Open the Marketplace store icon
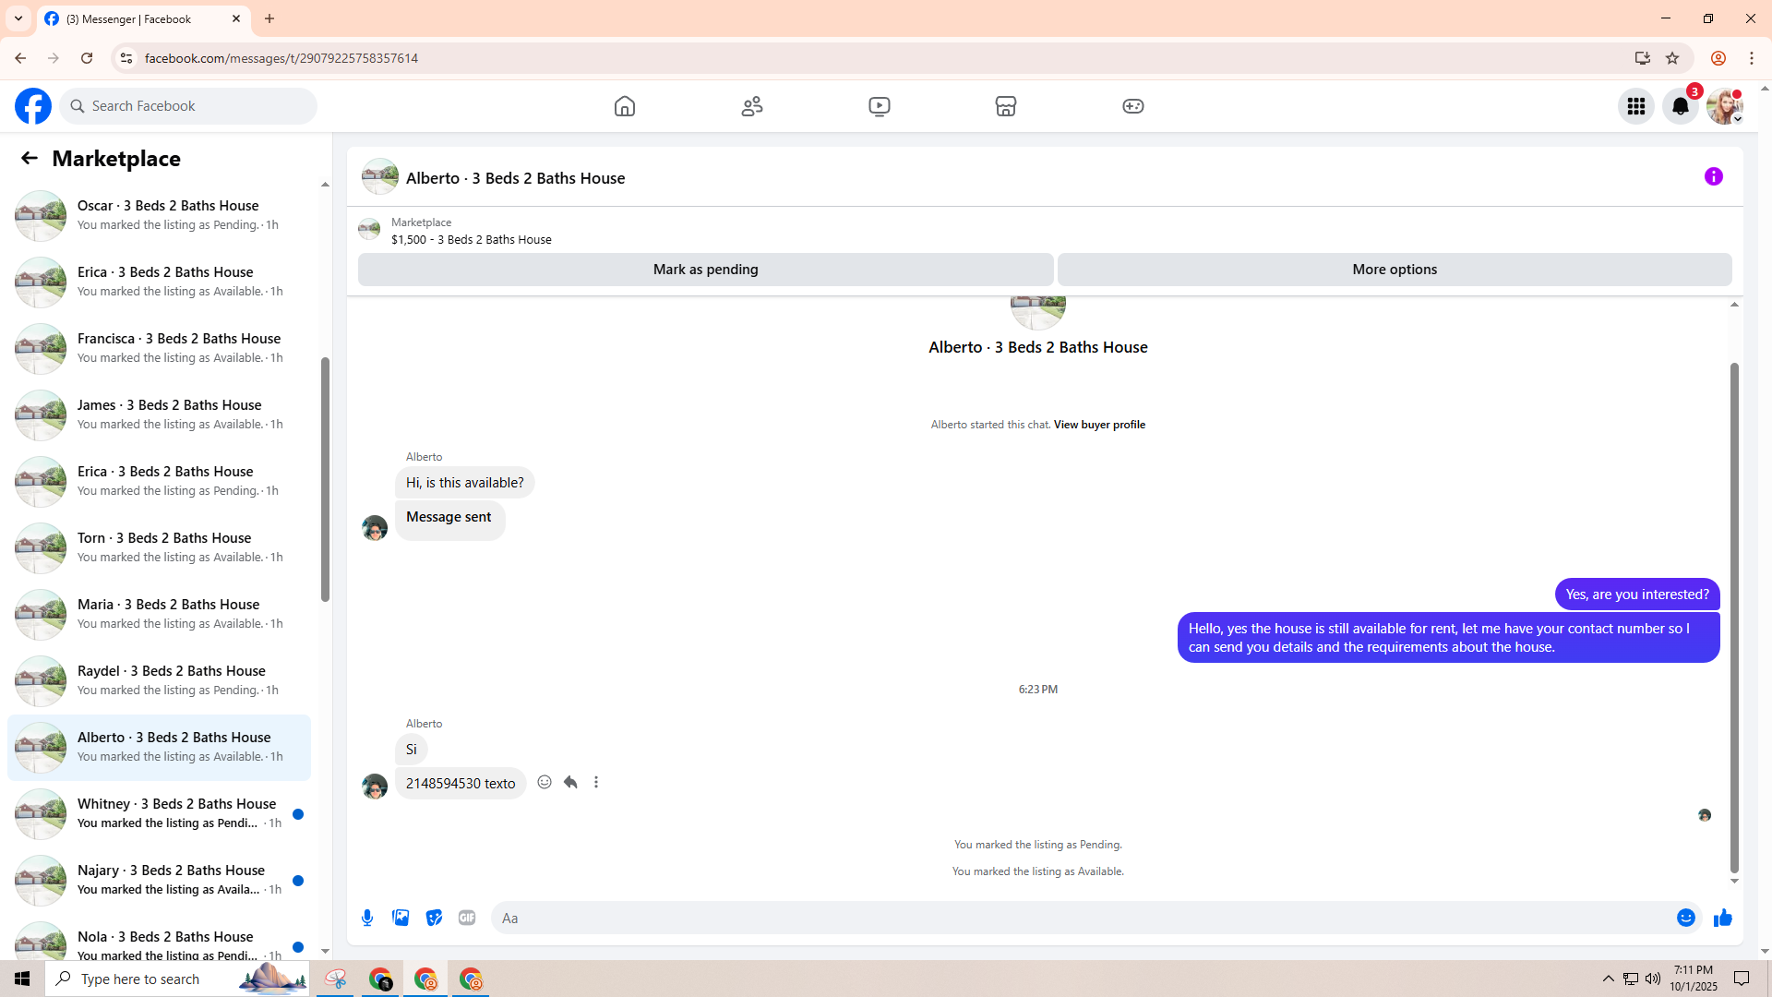The image size is (1772, 997). click(1006, 106)
